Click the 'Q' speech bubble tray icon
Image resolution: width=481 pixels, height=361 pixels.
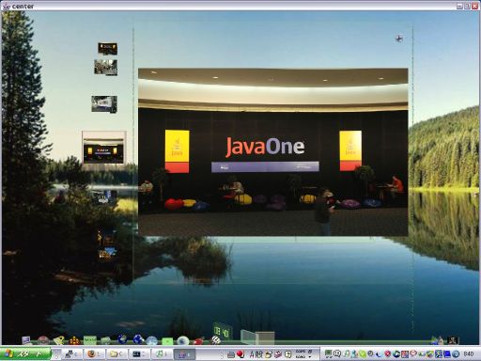click(337, 353)
